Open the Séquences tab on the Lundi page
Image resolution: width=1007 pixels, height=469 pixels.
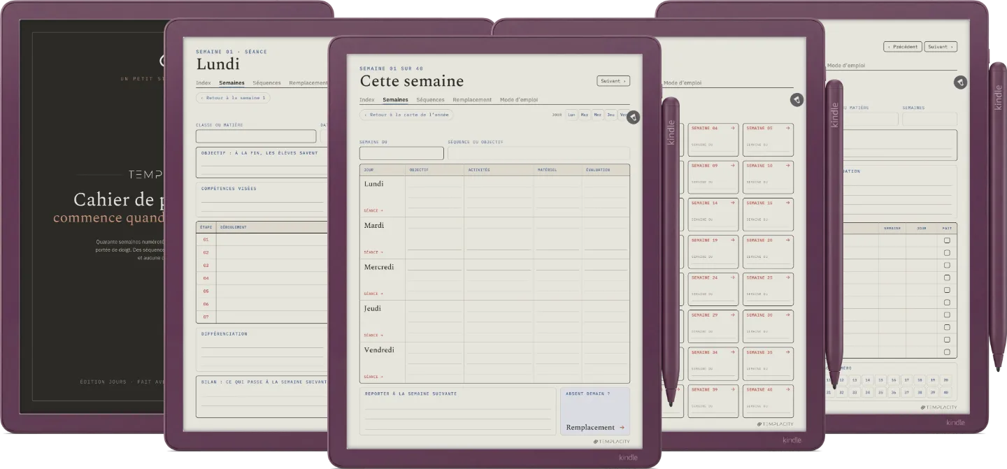266,83
